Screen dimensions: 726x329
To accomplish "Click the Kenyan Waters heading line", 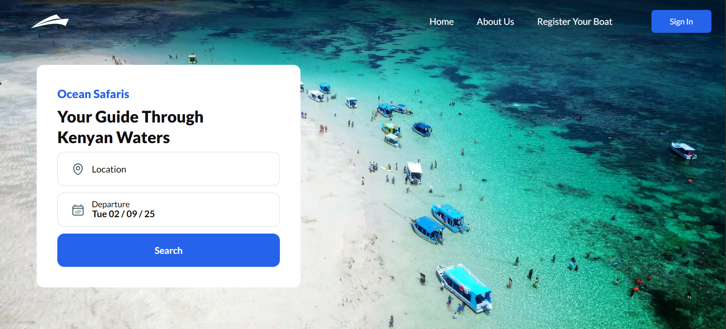I will (x=114, y=137).
